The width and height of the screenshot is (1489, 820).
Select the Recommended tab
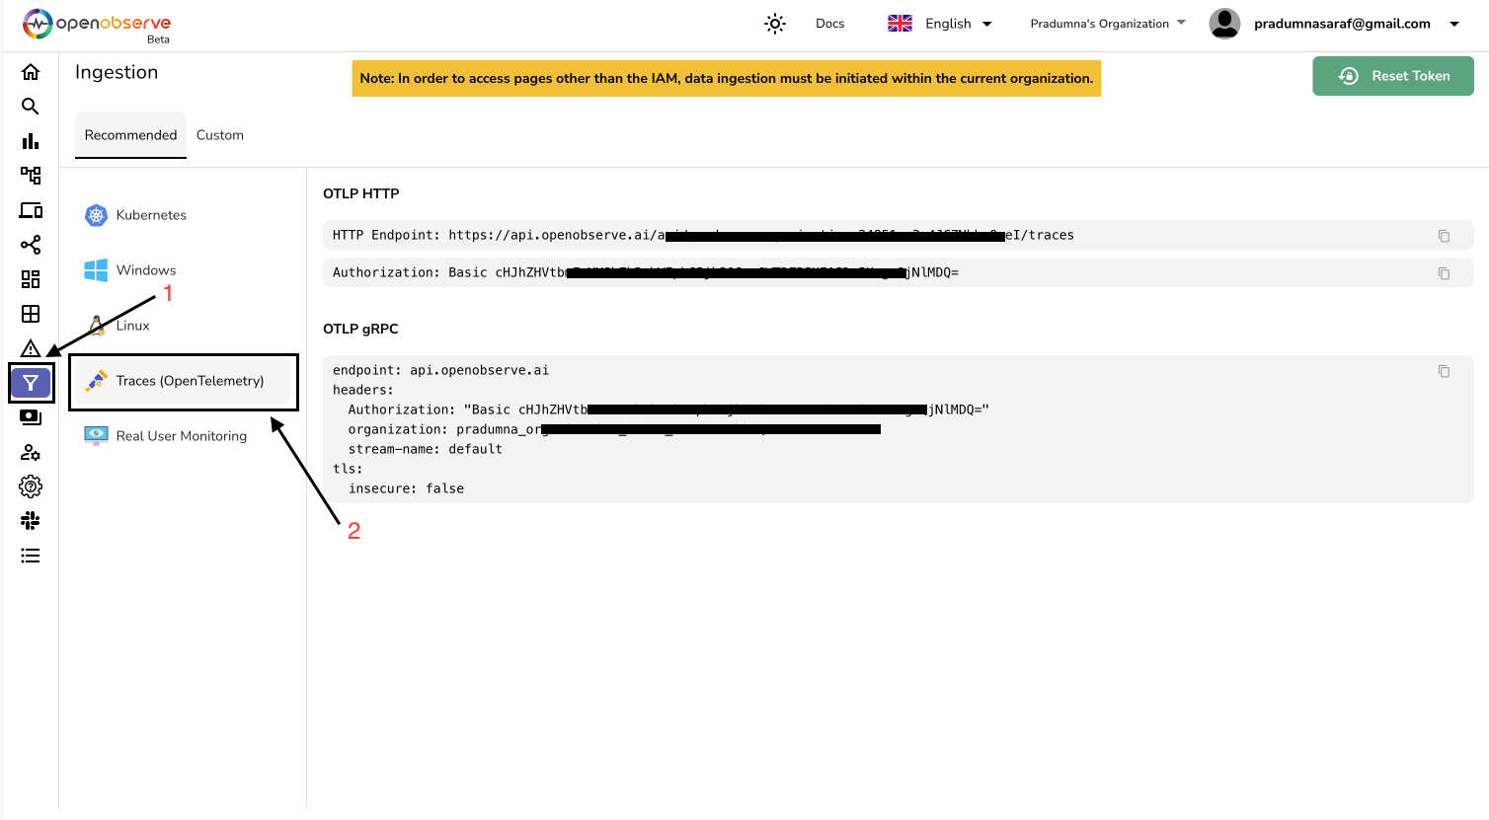[x=130, y=135]
